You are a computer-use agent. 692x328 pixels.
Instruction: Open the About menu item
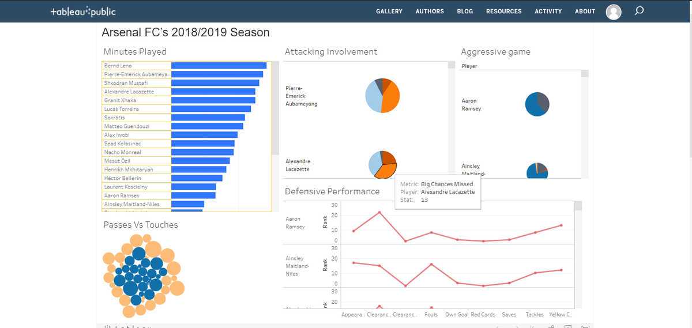point(585,12)
